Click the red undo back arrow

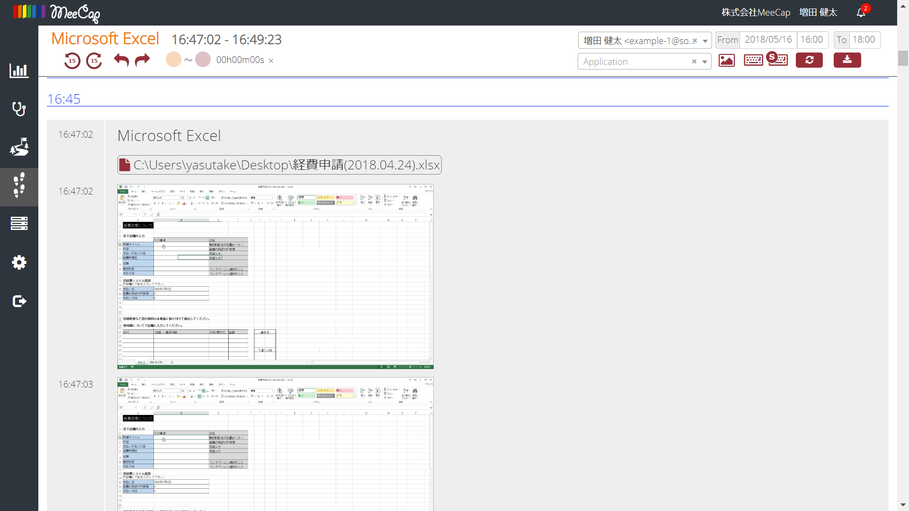click(121, 60)
